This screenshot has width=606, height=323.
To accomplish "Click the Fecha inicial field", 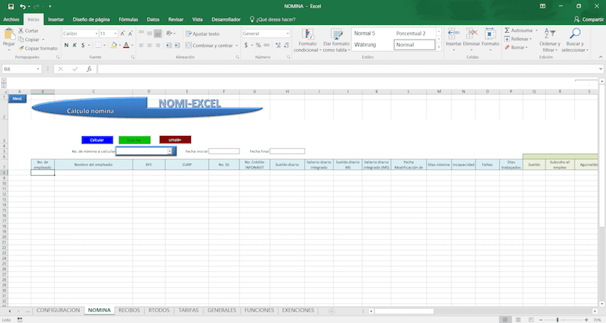I will [224, 152].
